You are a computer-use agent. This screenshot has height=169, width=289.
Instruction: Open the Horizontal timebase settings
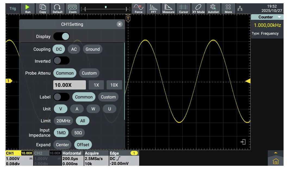[x=72, y=158]
